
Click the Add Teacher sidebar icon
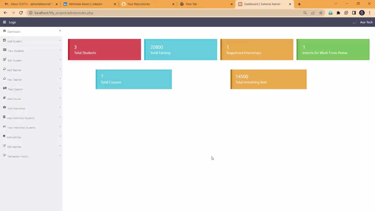pyautogui.click(x=4, y=69)
